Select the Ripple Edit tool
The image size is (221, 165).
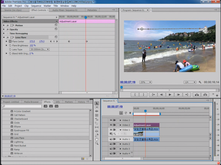97,111
